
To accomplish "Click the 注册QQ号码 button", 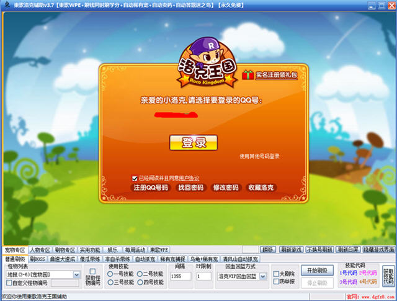I will [151, 187].
